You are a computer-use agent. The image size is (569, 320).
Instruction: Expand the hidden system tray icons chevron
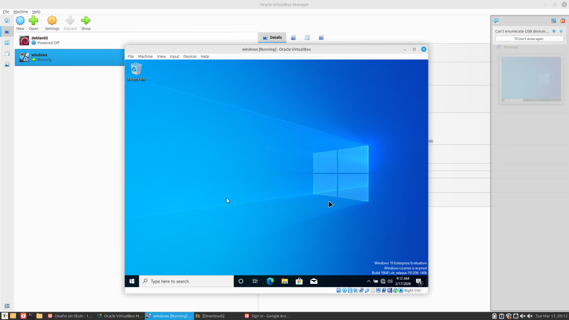pos(368,281)
